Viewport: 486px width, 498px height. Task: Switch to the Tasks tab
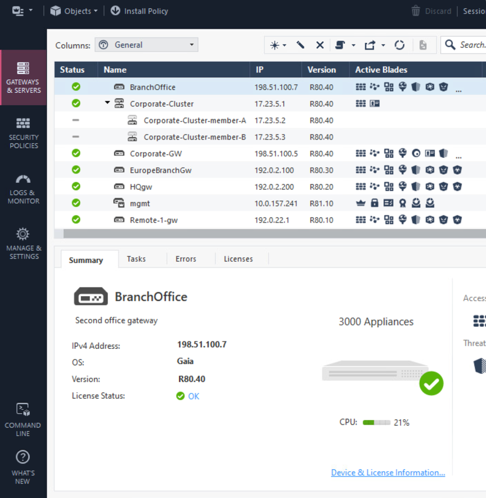pyautogui.click(x=136, y=259)
